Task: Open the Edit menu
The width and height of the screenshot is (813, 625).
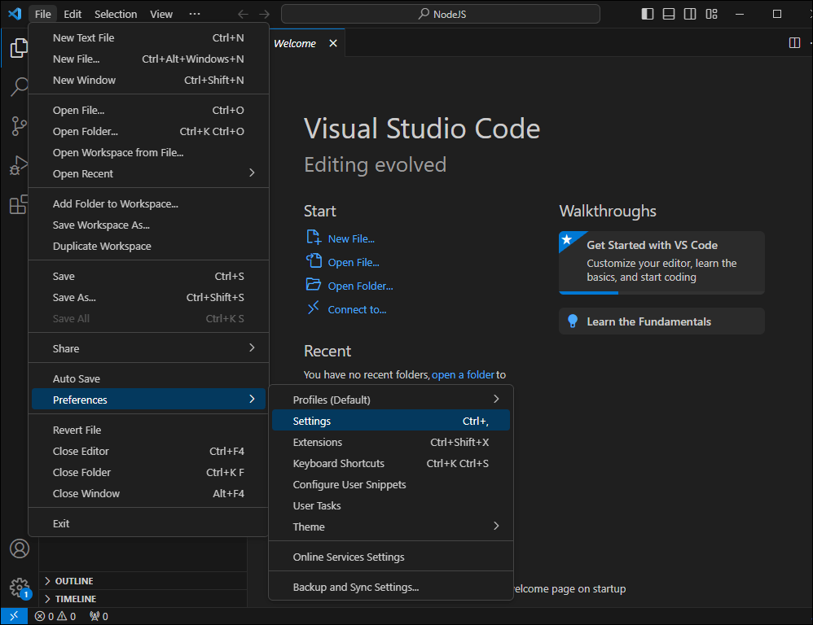Action: click(x=73, y=14)
